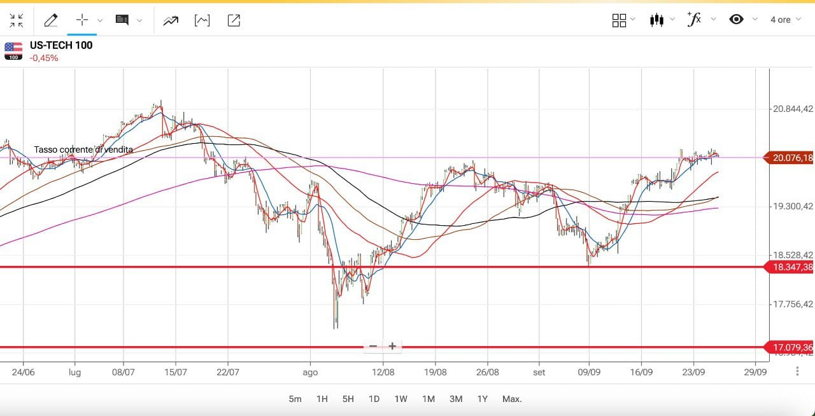Image resolution: width=815 pixels, height=416 pixels.
Task: Click the 22/07 date axis label
Action: pyautogui.click(x=227, y=372)
